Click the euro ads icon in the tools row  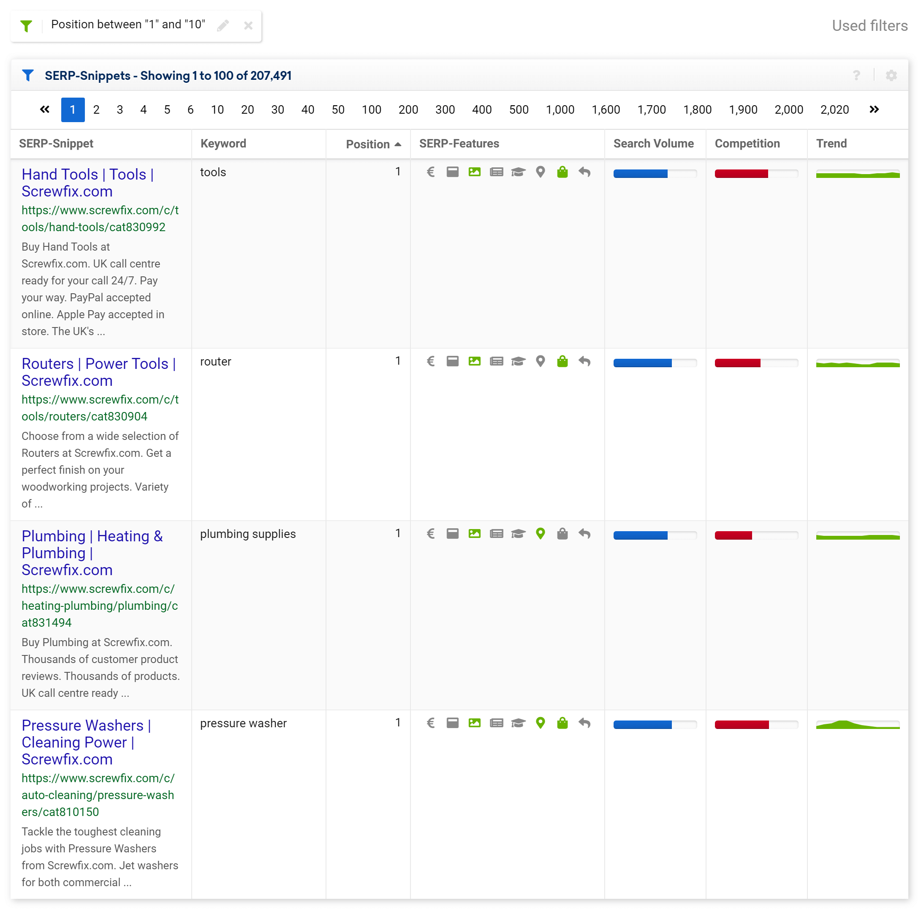pyautogui.click(x=430, y=172)
